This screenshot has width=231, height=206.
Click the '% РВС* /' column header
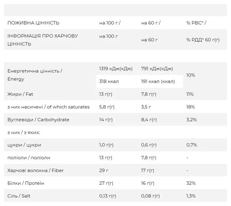click(x=196, y=23)
